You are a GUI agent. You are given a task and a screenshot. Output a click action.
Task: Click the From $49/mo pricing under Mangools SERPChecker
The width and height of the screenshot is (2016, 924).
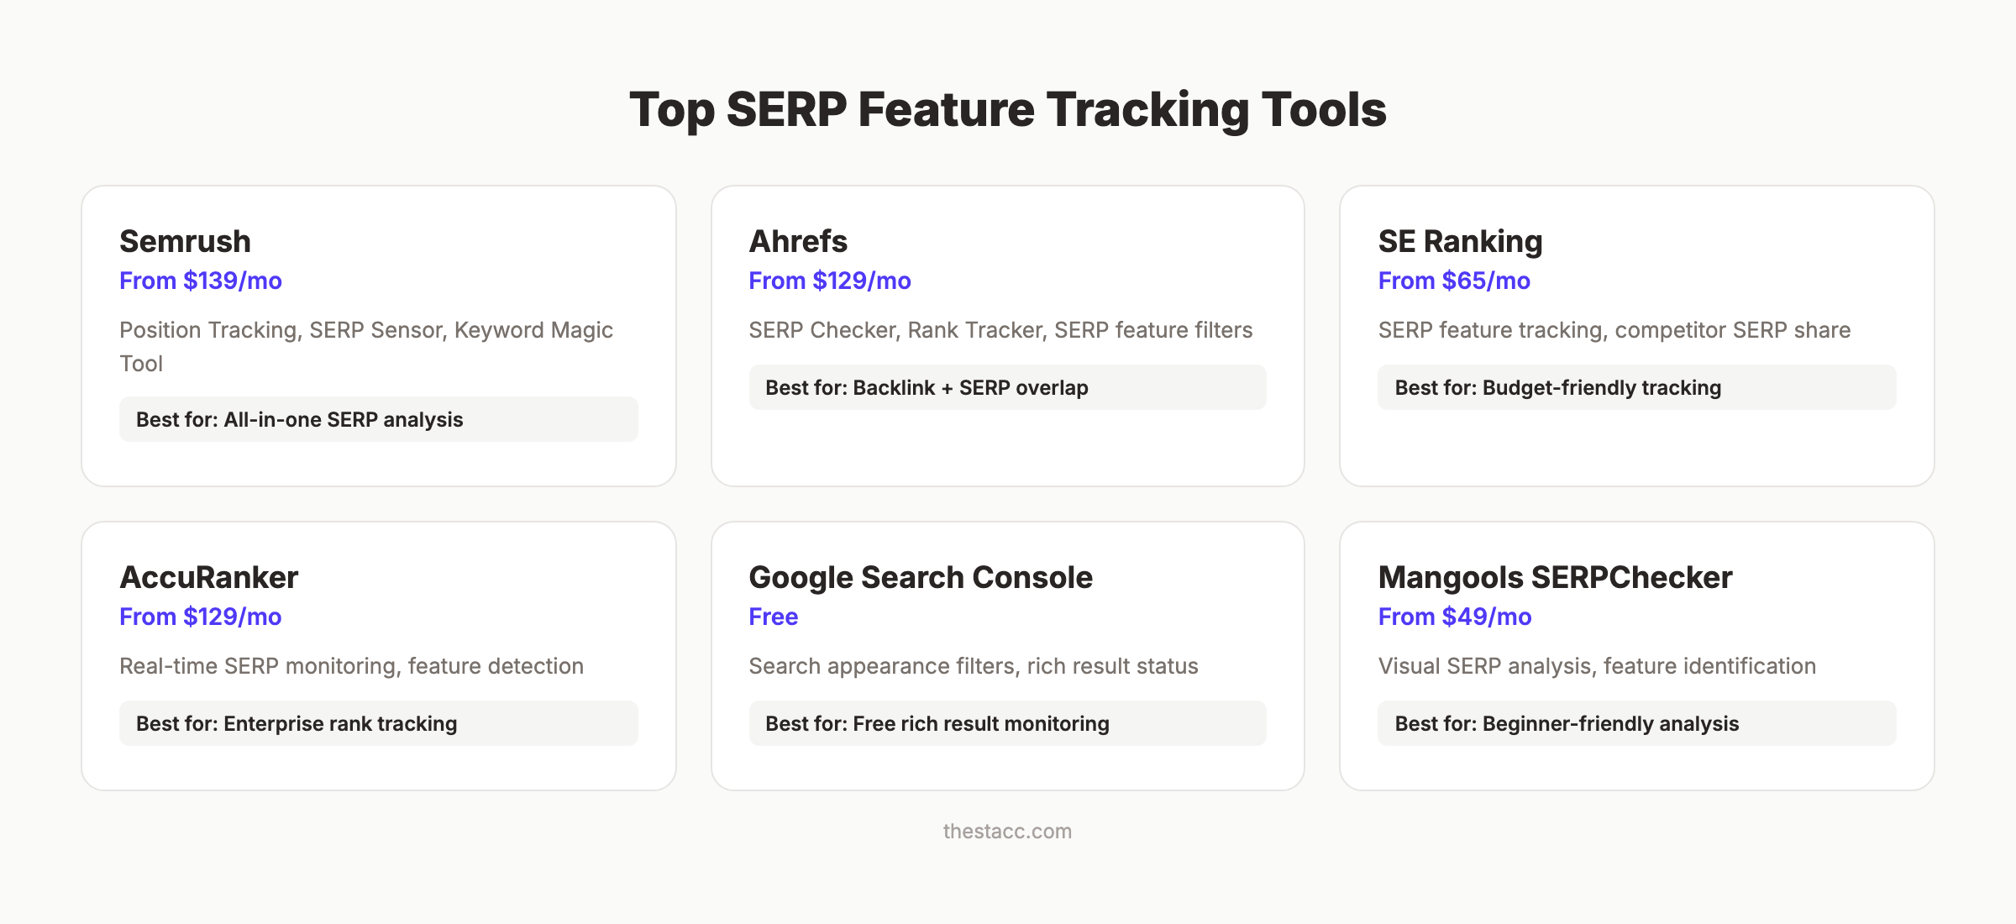pos(1453,617)
